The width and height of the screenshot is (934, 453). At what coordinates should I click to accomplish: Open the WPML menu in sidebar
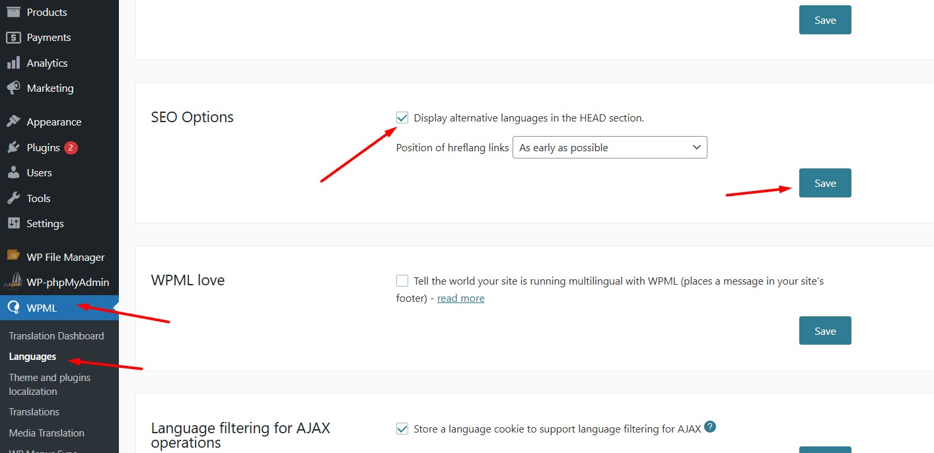point(42,308)
